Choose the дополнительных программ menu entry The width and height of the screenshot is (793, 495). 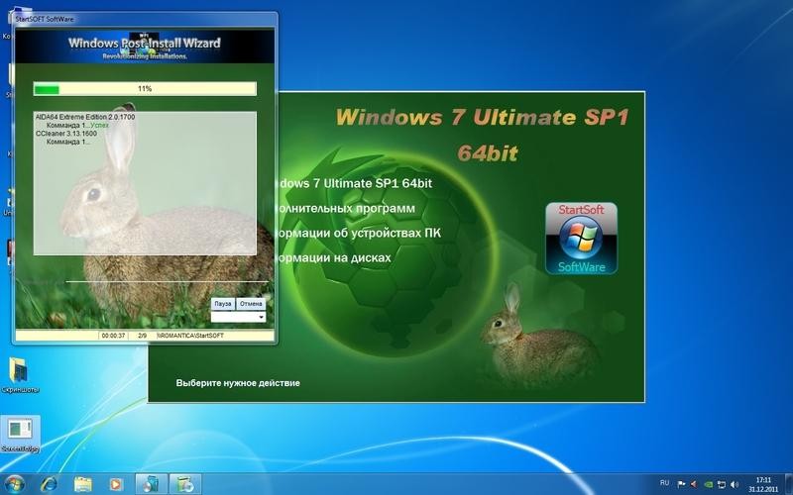coord(345,208)
